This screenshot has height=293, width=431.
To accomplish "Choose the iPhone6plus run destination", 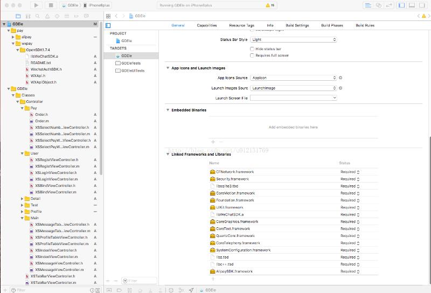I will click(x=97, y=5).
